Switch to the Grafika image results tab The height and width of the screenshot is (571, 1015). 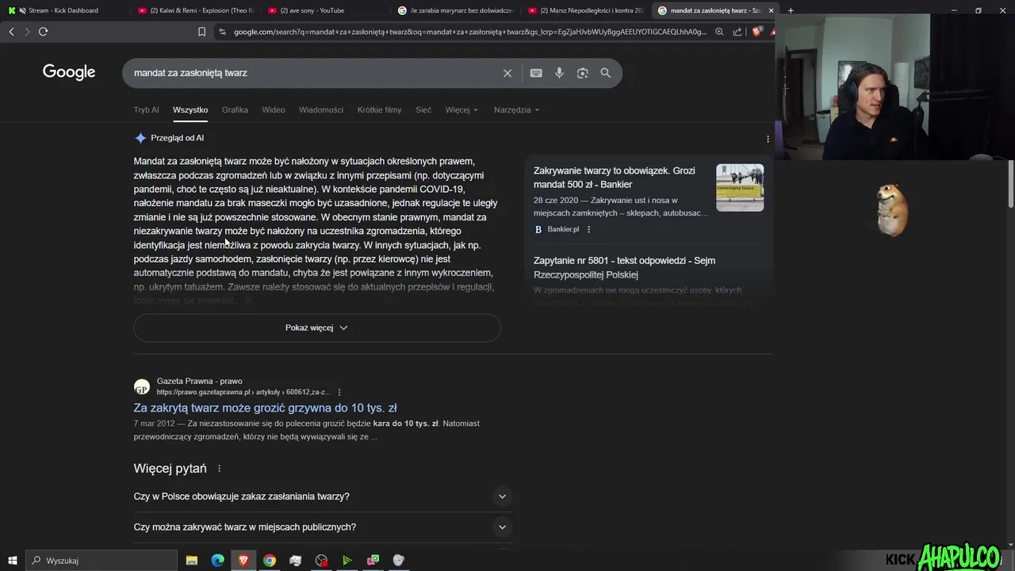tap(235, 110)
